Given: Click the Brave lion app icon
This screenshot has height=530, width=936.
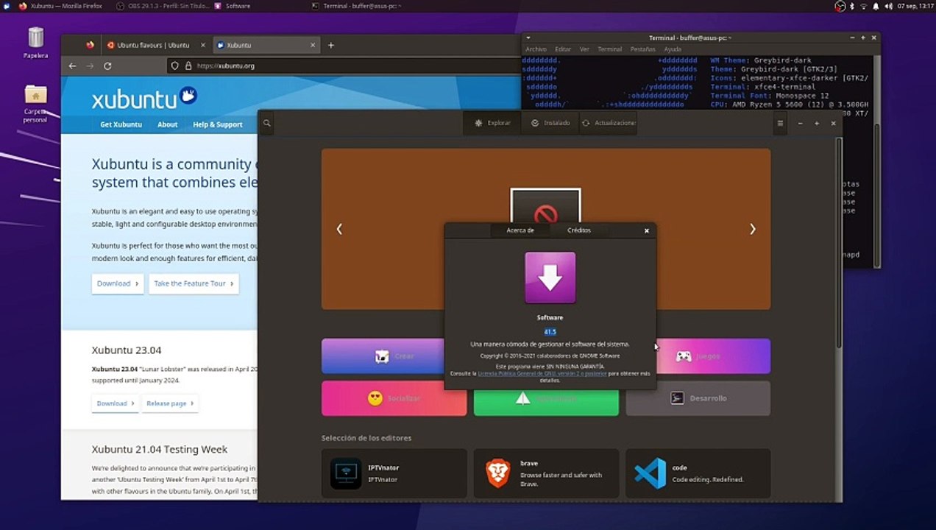Looking at the screenshot, I should 498,473.
